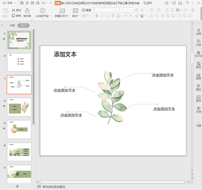Image resolution: width=202 pixels, height=190 pixels.
Task: Select the Slides (幻灯片) pane tab
Action: click(x=24, y=25)
